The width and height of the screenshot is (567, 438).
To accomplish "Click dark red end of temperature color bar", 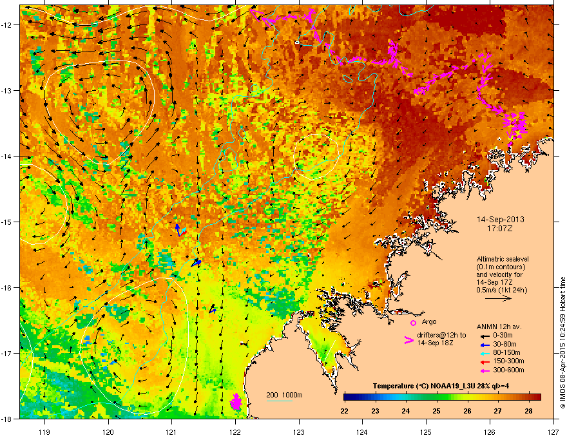I will coord(538,397).
